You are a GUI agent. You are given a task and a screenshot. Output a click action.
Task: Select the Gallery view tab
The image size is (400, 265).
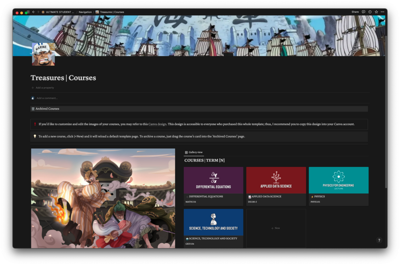pyautogui.click(x=193, y=152)
